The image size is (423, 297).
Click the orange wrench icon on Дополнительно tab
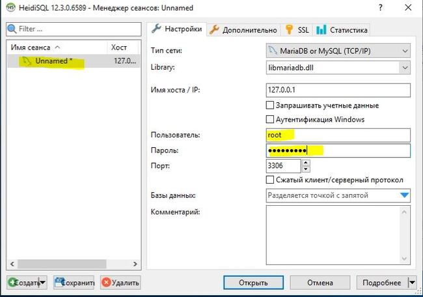coord(214,30)
